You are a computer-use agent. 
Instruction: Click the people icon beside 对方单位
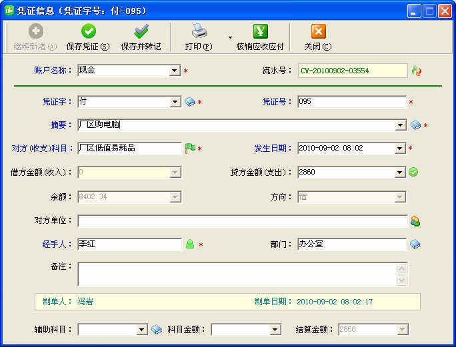[x=415, y=221]
